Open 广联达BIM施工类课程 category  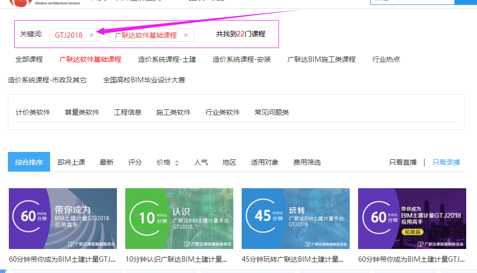pyautogui.click(x=322, y=59)
